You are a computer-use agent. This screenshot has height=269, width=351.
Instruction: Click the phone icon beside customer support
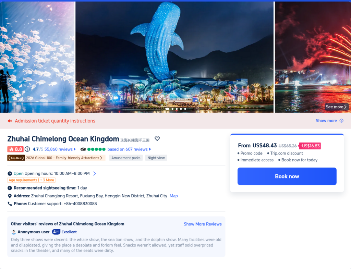[x=10, y=204]
